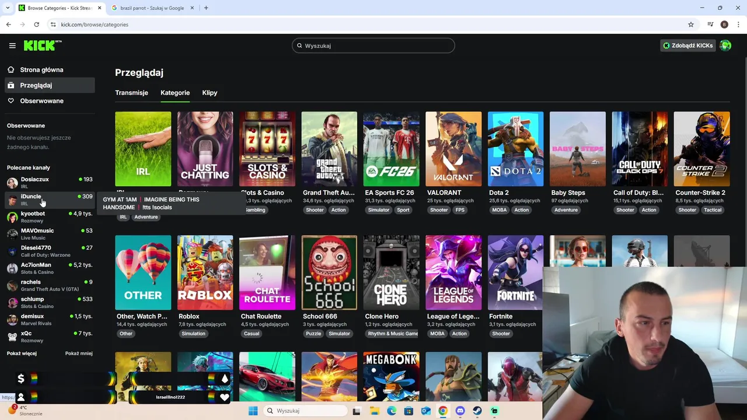Image resolution: width=747 pixels, height=420 pixels.
Task: Click Tactical tag under Counter-Strike 2
Action: [713, 210]
